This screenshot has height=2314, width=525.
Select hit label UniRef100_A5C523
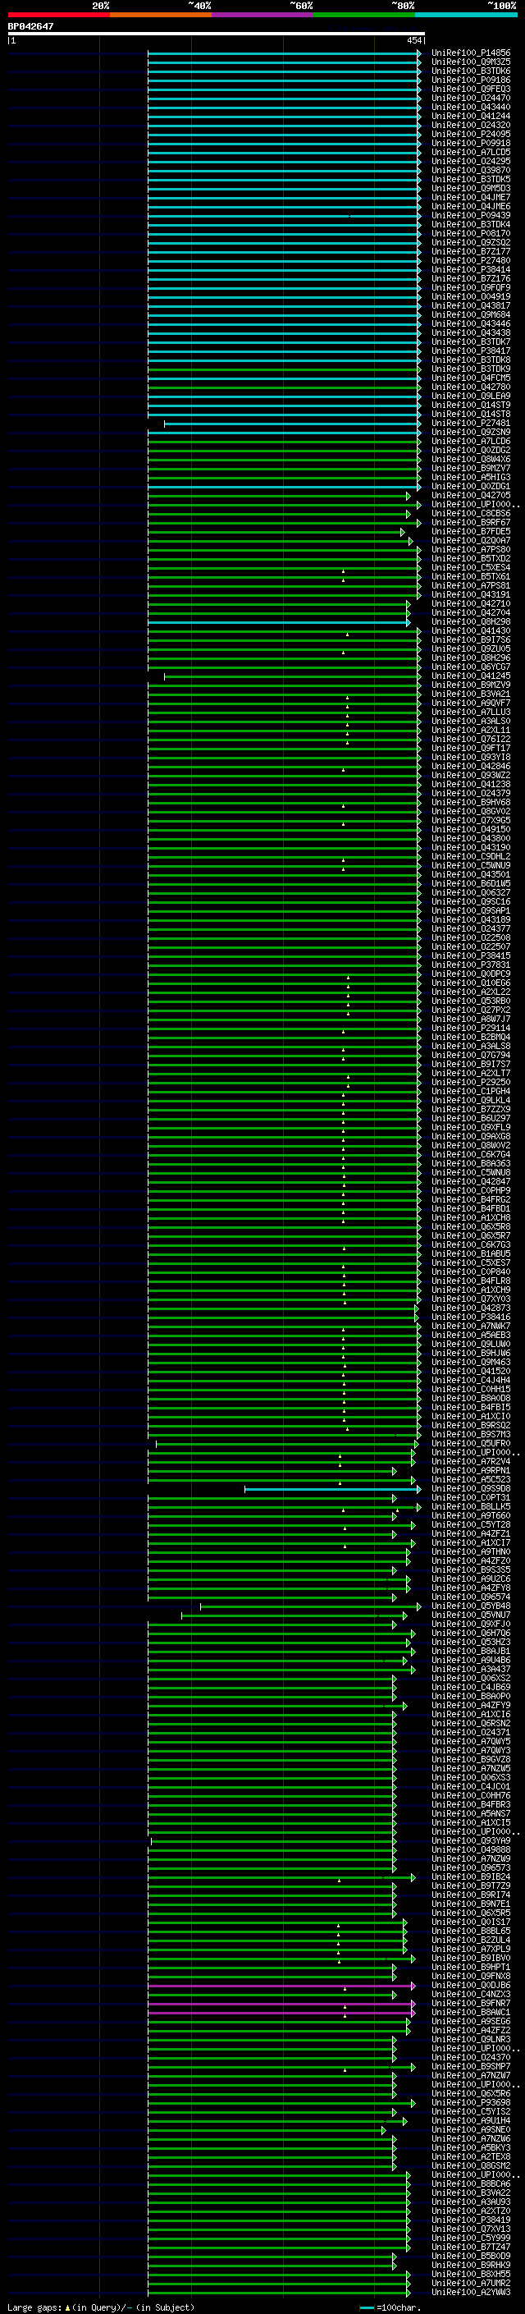(471, 1480)
